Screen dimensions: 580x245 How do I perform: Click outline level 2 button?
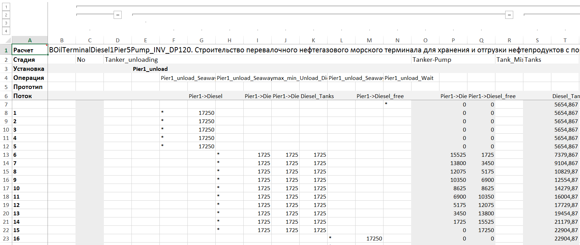point(6,15)
